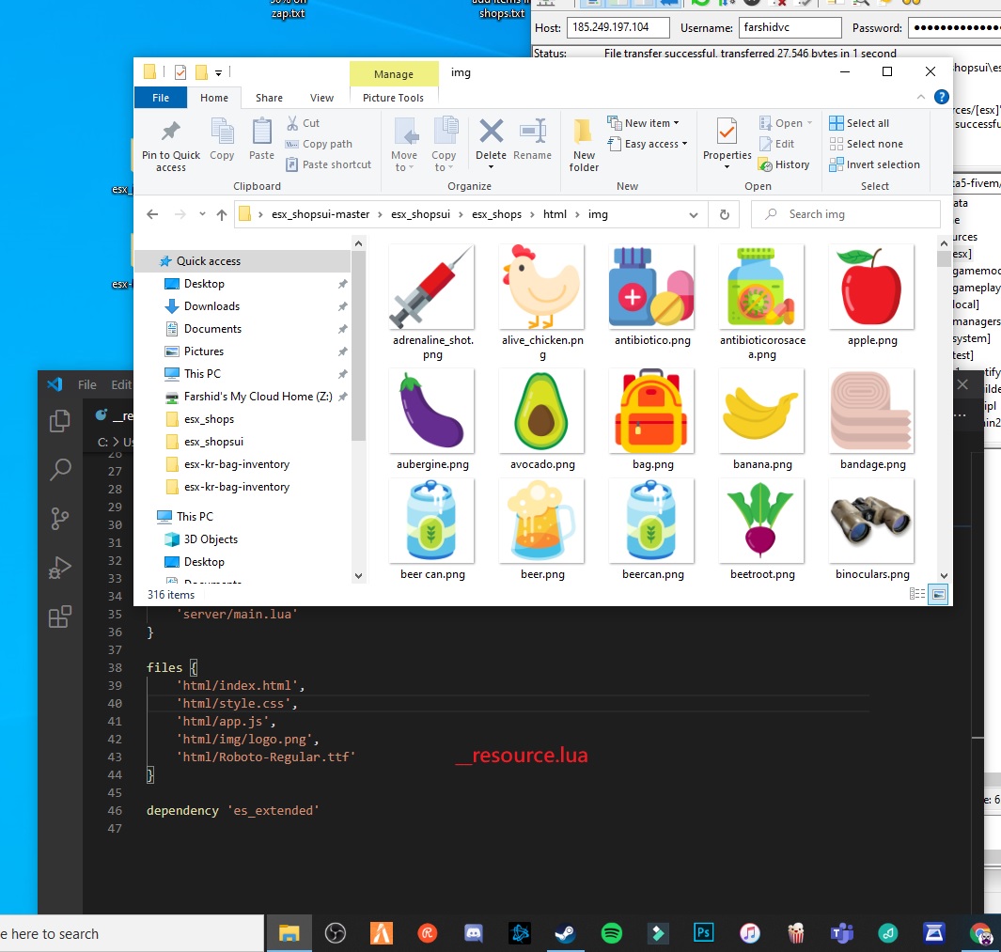Expand address bar history dropdown
1001x952 pixels.
tap(694, 215)
